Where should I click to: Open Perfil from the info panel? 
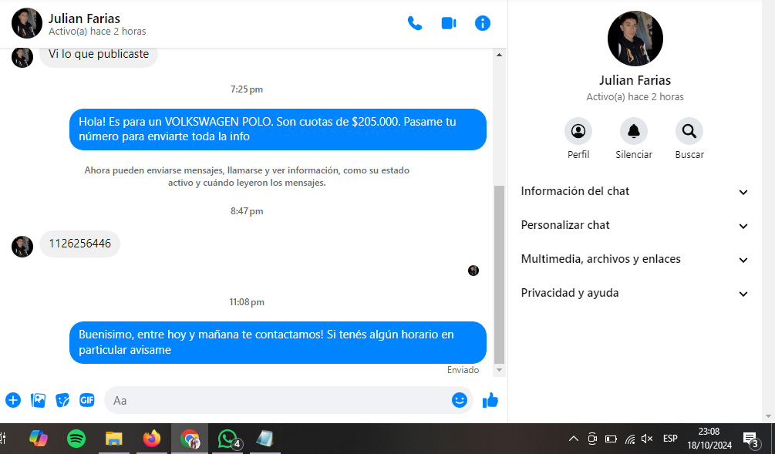578,131
